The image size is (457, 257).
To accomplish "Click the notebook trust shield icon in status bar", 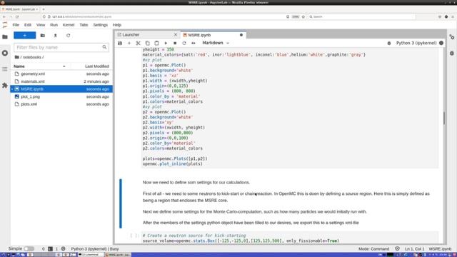I will point(397,249).
